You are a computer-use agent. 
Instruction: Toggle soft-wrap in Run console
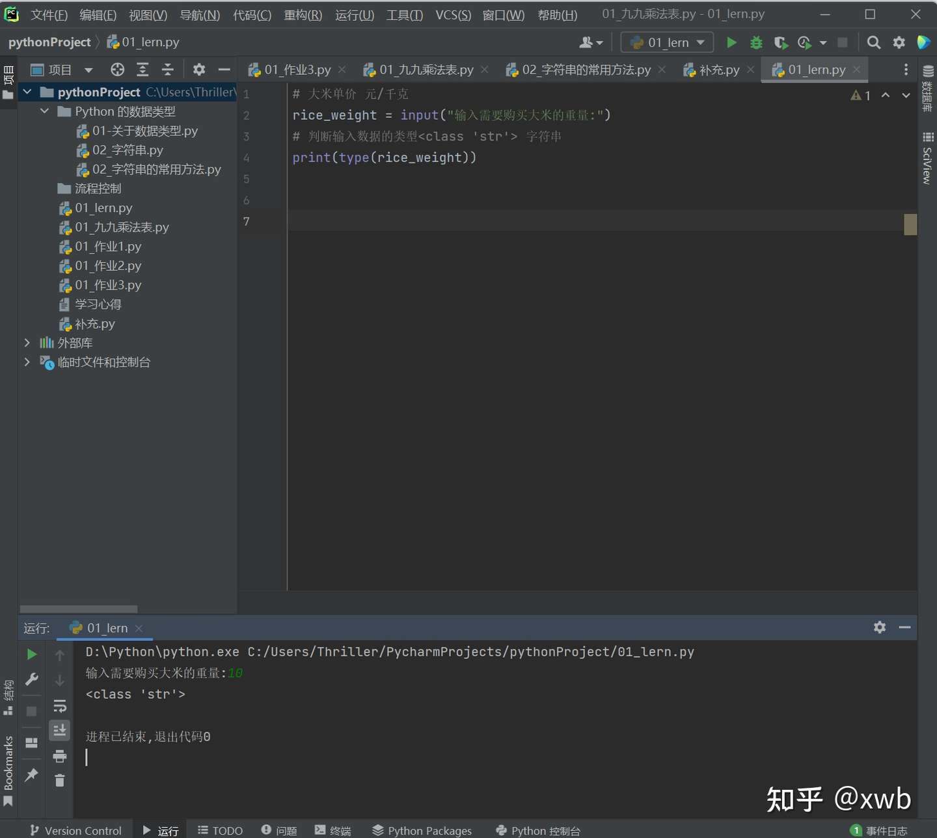tap(60, 706)
